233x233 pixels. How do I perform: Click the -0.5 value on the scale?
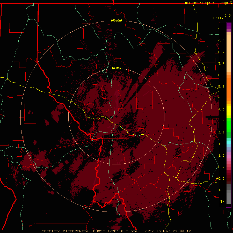pyautogui.click(x=220, y=179)
